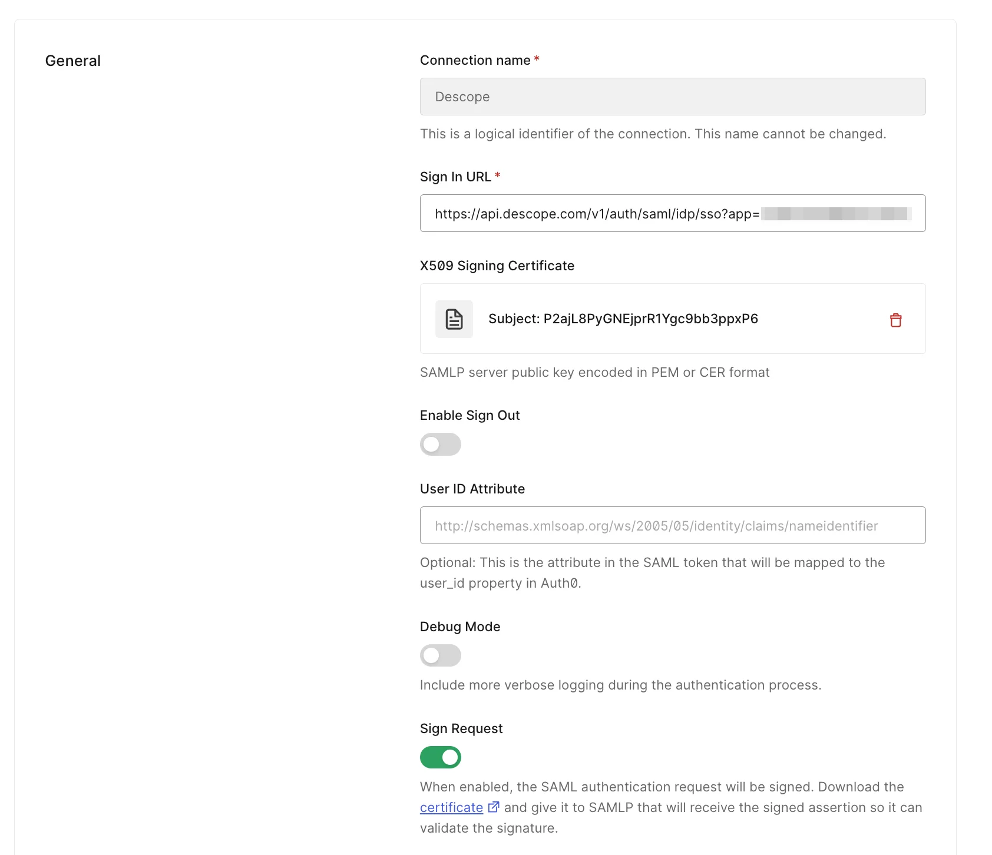Select the redacted portion of the Sign In URL

click(836, 213)
